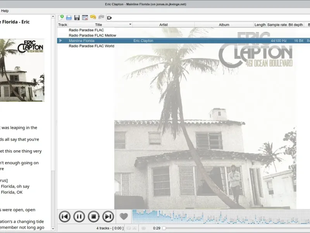Create a new playlist with the green-plus icon

(x=61, y=17)
